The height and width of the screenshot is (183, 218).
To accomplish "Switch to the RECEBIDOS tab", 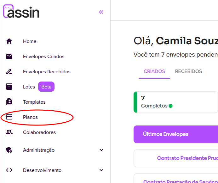I will tap(188, 71).
